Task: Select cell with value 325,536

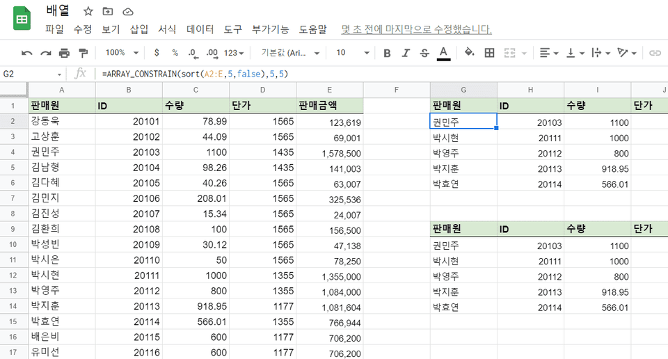Action: 329,198
